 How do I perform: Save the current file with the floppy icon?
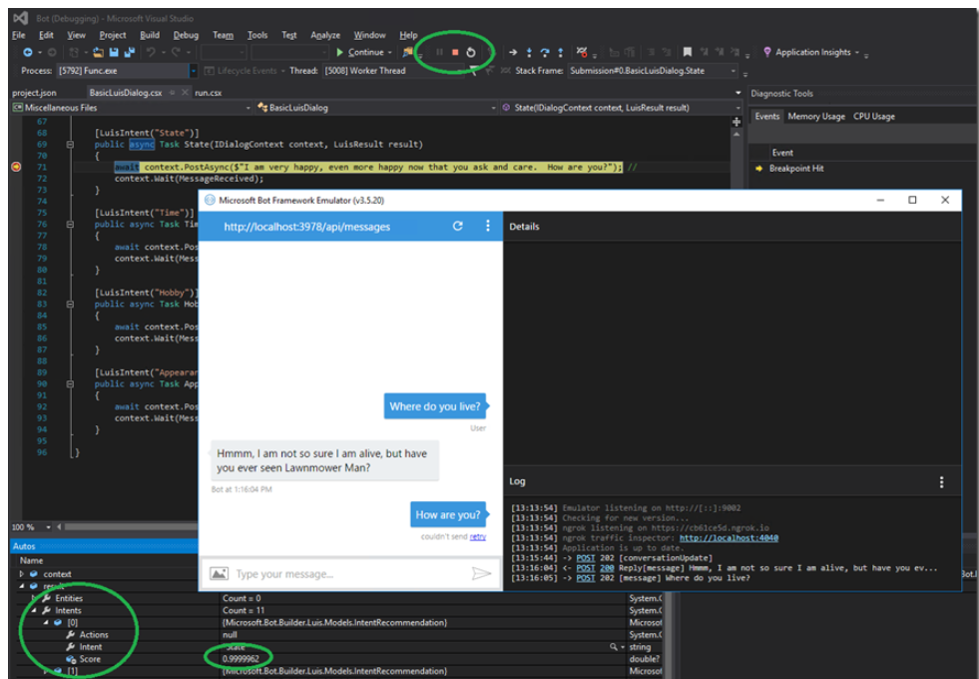[x=114, y=53]
